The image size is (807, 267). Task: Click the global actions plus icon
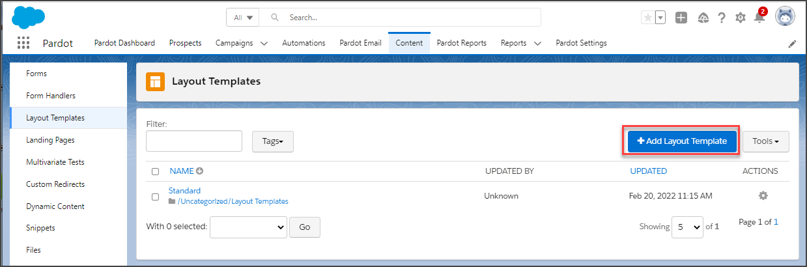point(681,18)
